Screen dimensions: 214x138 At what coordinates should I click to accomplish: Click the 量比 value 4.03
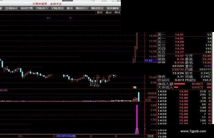pos(208,66)
